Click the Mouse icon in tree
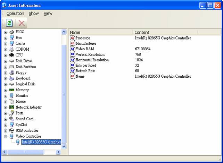This screenshot has height=163, width=223. pyautogui.click(x=12, y=102)
